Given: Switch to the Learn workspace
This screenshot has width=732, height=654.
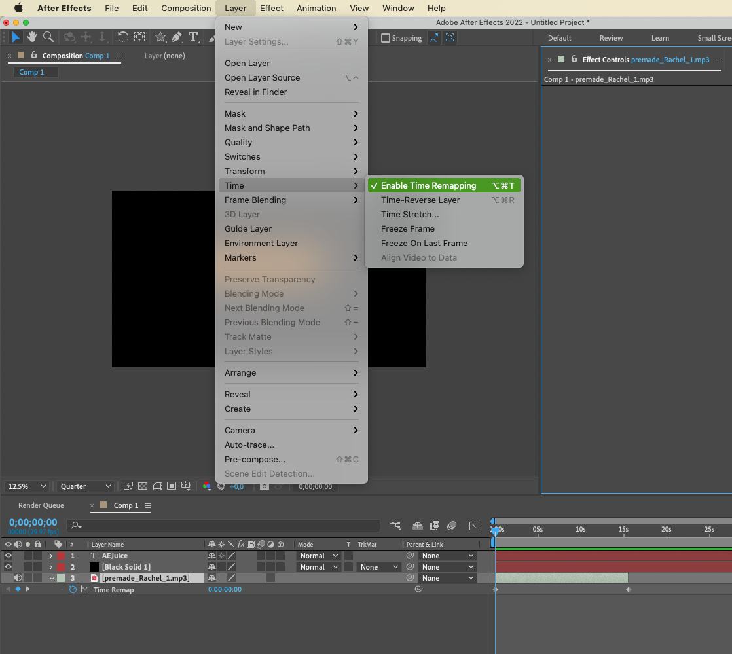Looking at the screenshot, I should pos(660,38).
